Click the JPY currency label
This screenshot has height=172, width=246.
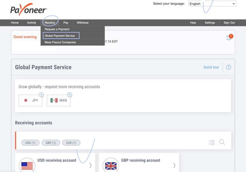35,100
